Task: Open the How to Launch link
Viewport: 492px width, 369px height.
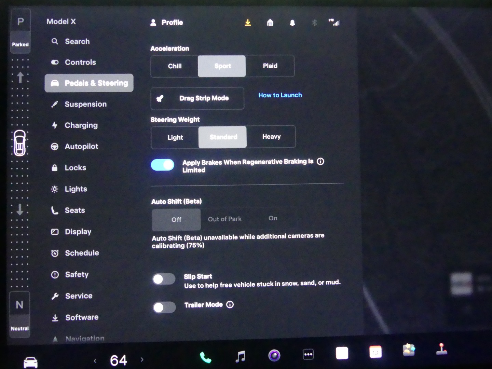Action: 280,95
